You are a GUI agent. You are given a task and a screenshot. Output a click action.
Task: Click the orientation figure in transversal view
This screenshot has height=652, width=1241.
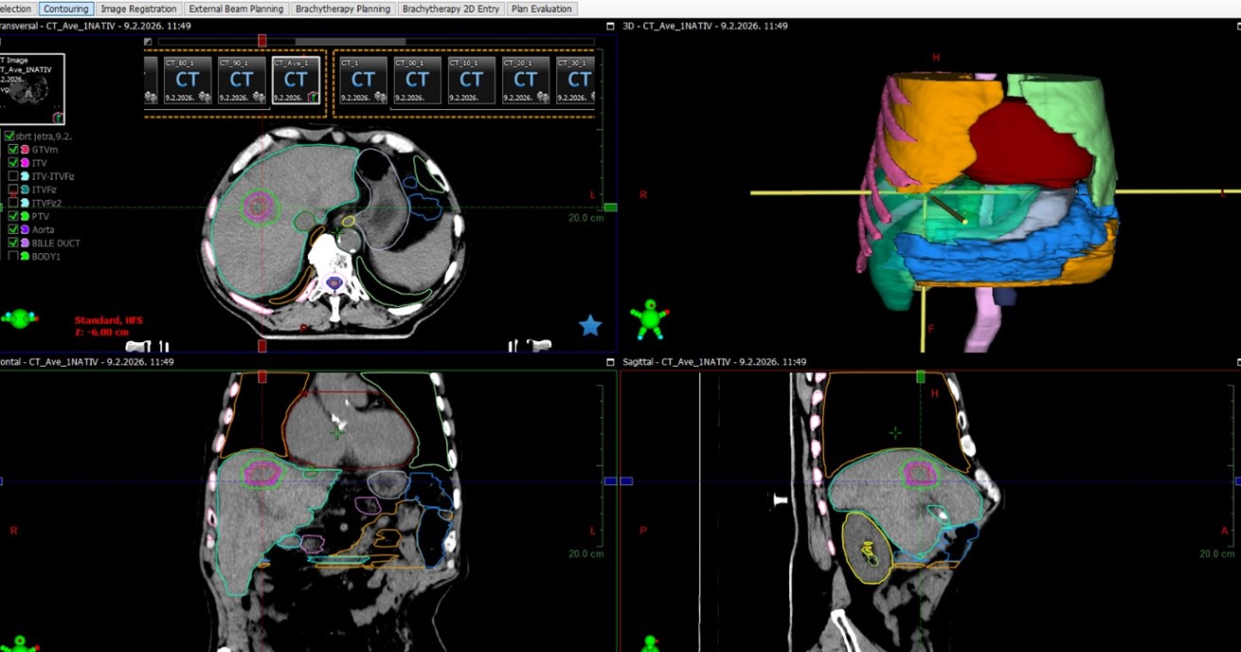(19, 318)
